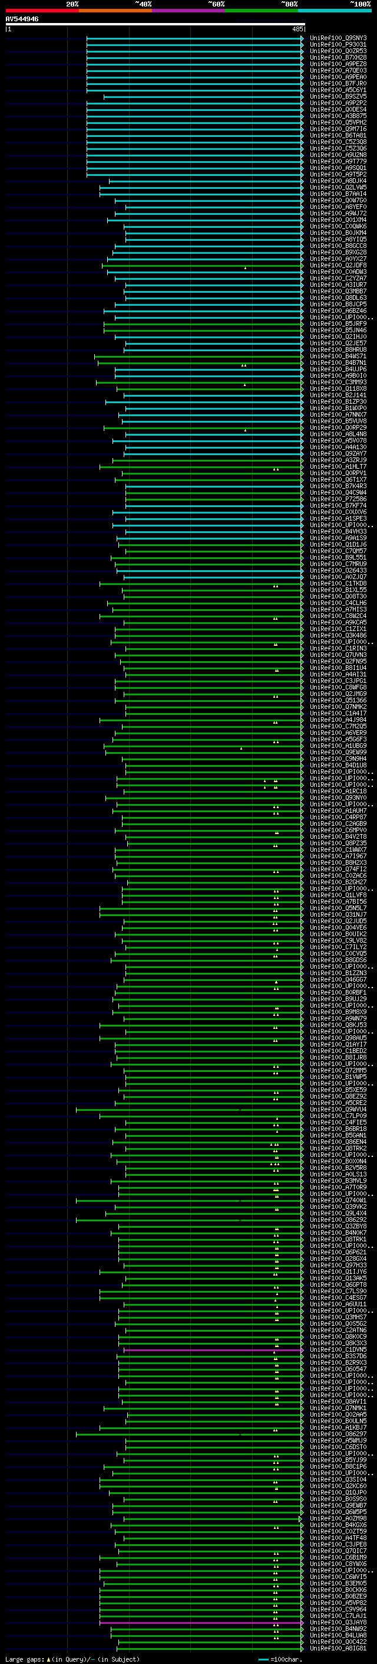Open hit UniRef100_C6MPV0
Viewport: 377px width, 1664px height.
(338, 830)
